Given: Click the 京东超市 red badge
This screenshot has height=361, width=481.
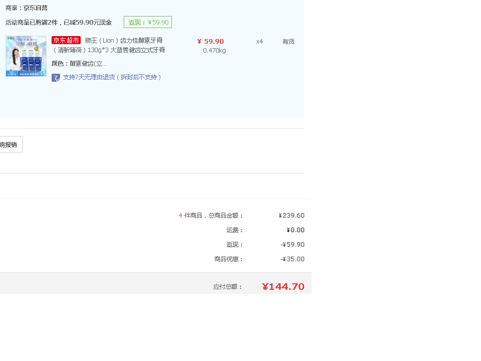Looking at the screenshot, I should coord(66,40).
